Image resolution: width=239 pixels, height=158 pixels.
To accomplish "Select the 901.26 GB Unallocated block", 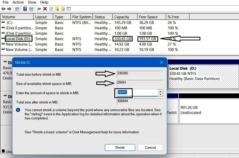I will tap(209, 110).
